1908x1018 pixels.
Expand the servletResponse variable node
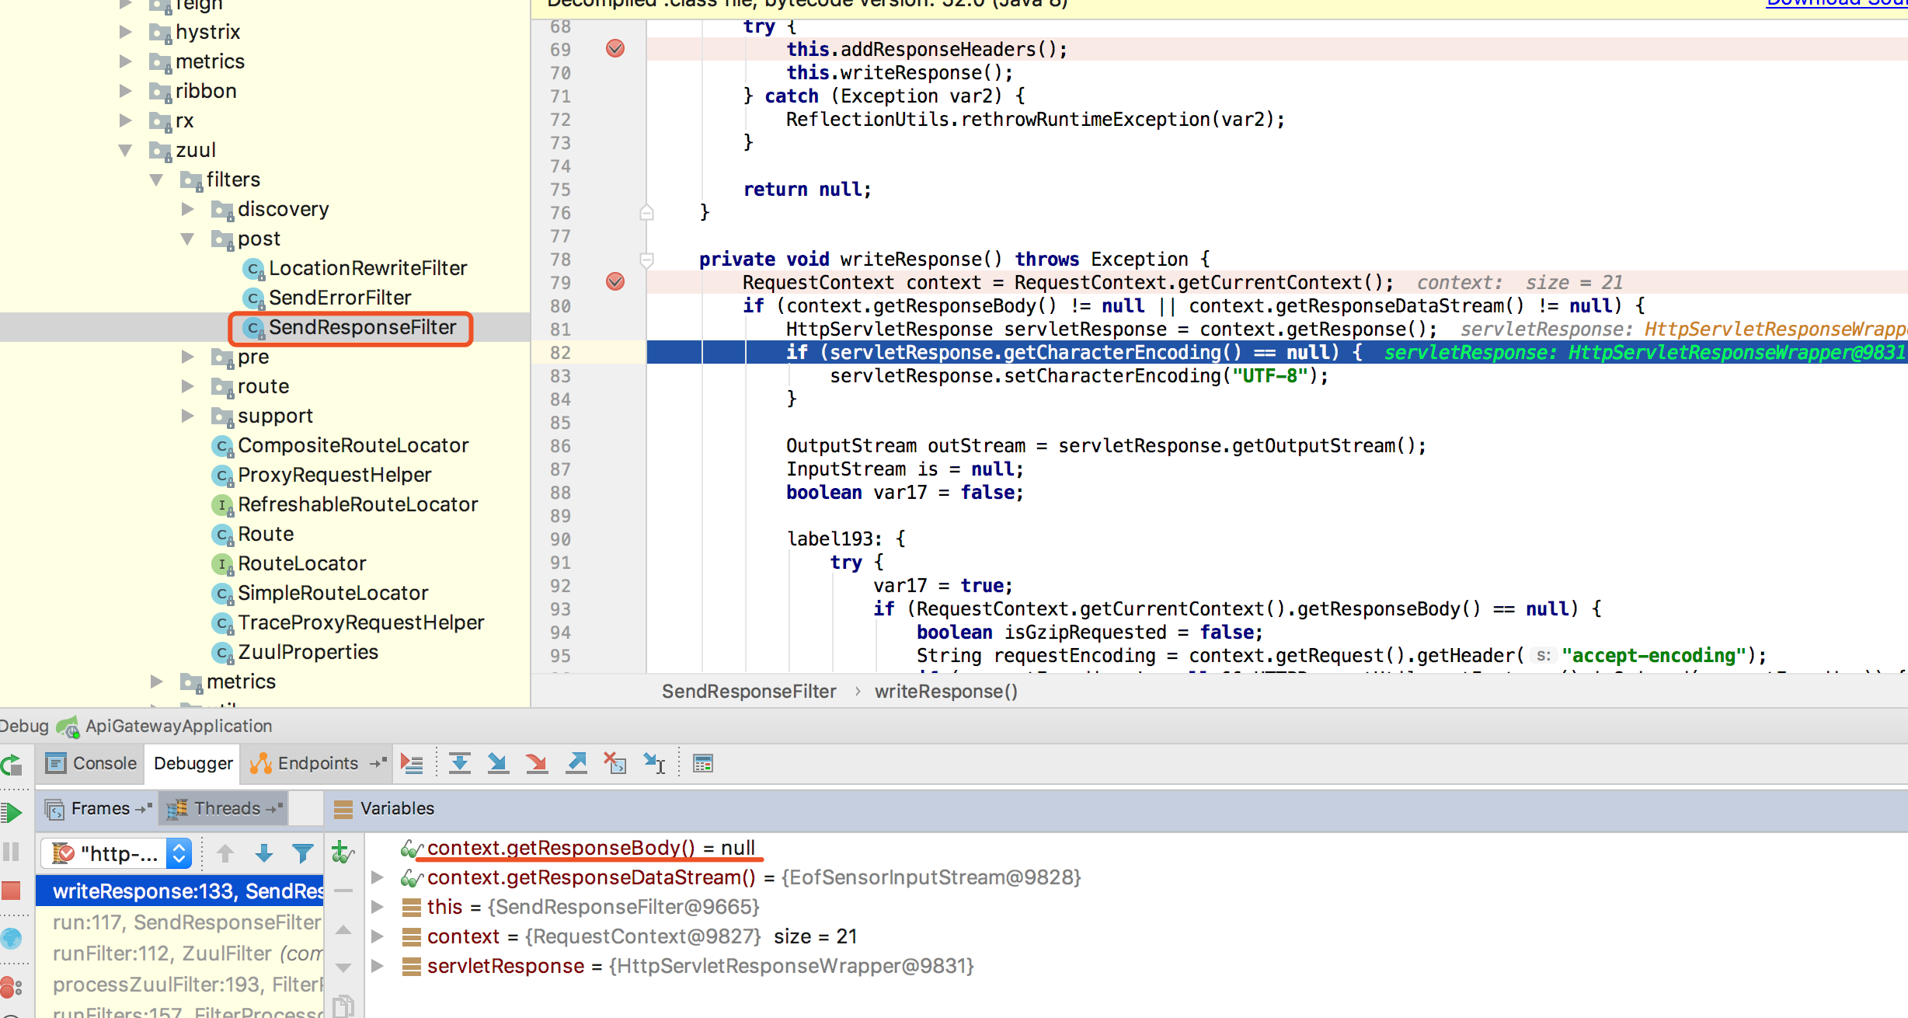tap(378, 966)
